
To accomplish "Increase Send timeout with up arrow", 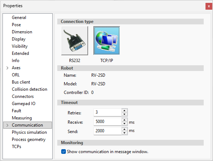I will (125, 129).
